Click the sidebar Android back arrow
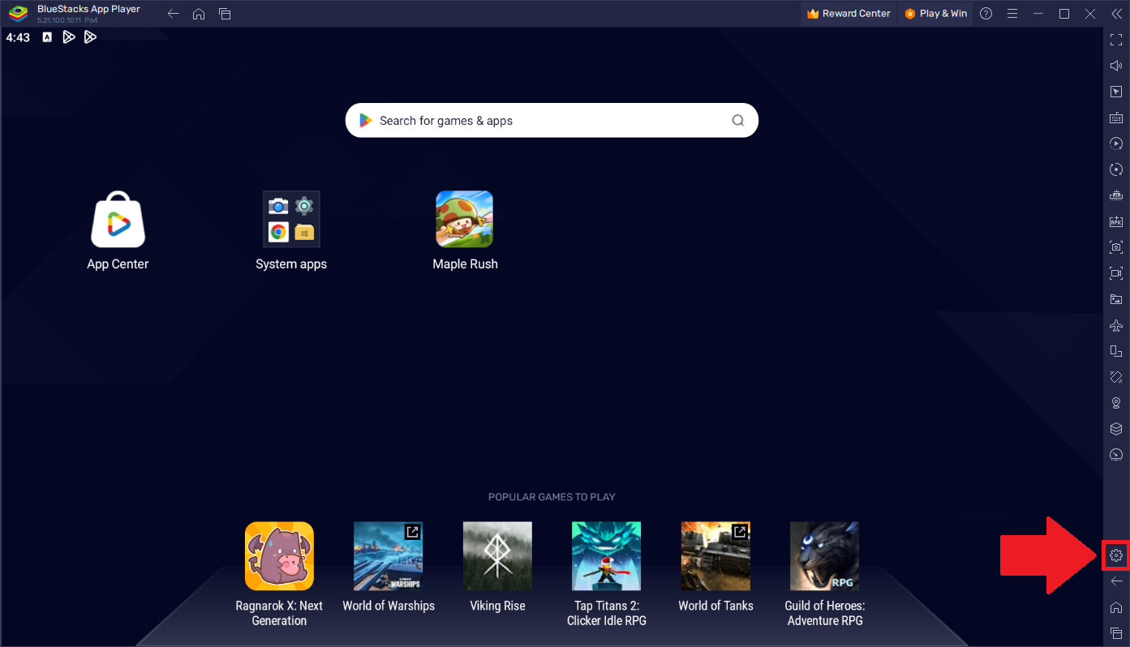 pyautogui.click(x=1116, y=581)
